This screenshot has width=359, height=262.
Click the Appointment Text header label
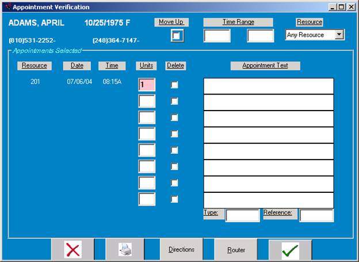[265, 66]
